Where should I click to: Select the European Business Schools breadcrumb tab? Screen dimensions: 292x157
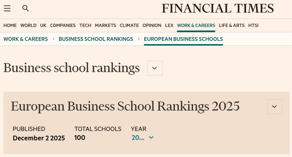coord(183,39)
